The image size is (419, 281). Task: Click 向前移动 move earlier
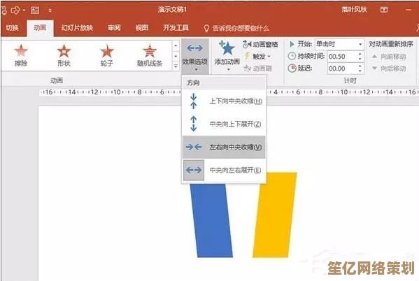pos(389,57)
